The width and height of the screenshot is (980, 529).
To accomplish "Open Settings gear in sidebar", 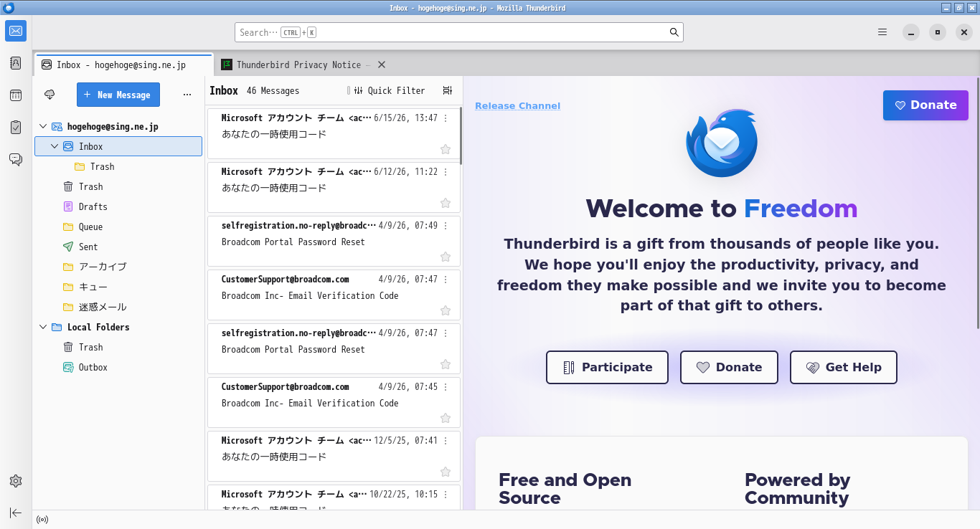I will click(x=16, y=481).
